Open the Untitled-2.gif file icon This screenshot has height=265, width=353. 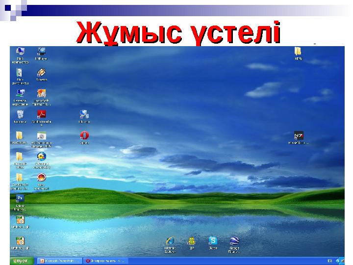(20, 241)
